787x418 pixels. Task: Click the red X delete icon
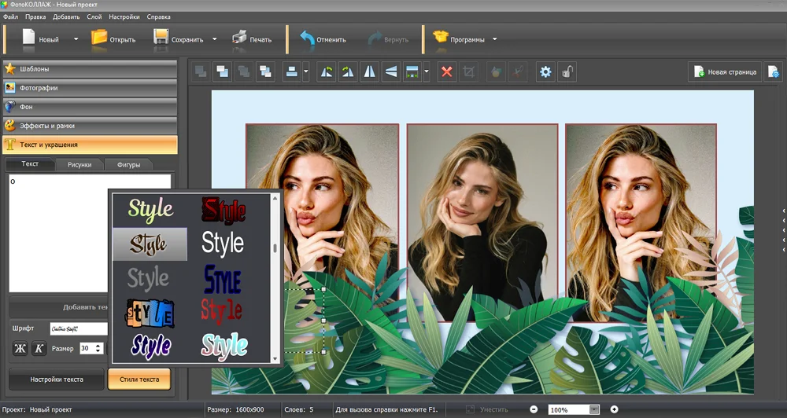(447, 72)
